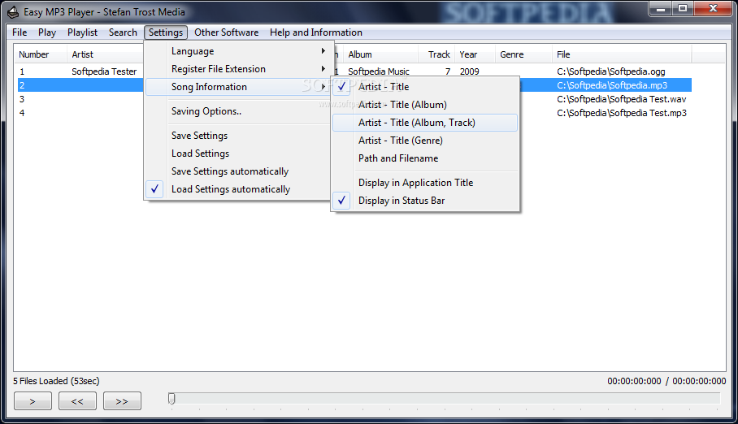Screen dimensions: 738x424
Task: Maximize the Easy MP3 Player window
Action: pyautogui.click(x=683, y=8)
